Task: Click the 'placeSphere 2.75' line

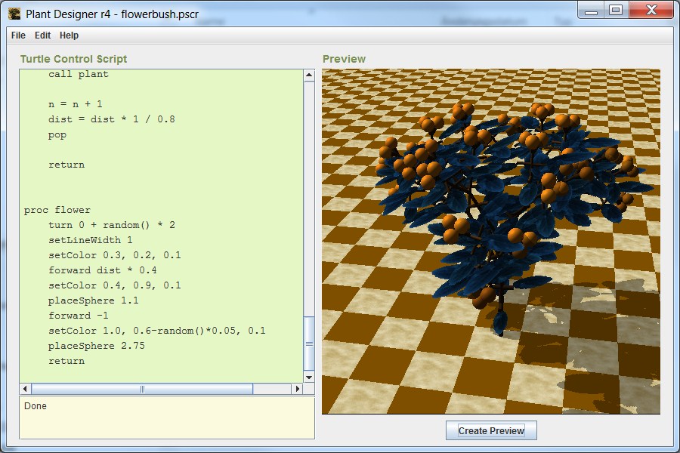Action: coord(97,347)
